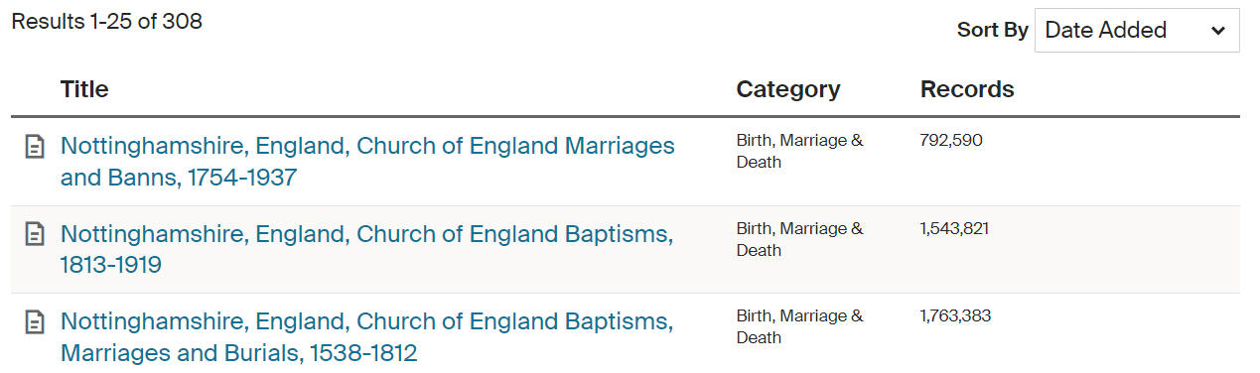Click the Records column header
The width and height of the screenshot is (1260, 373).
click(967, 89)
